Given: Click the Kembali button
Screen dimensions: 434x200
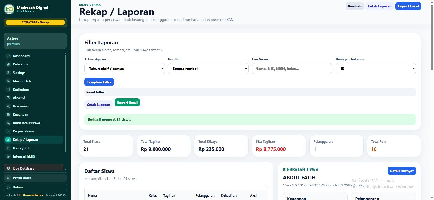Looking at the screenshot, I should coord(355,6).
